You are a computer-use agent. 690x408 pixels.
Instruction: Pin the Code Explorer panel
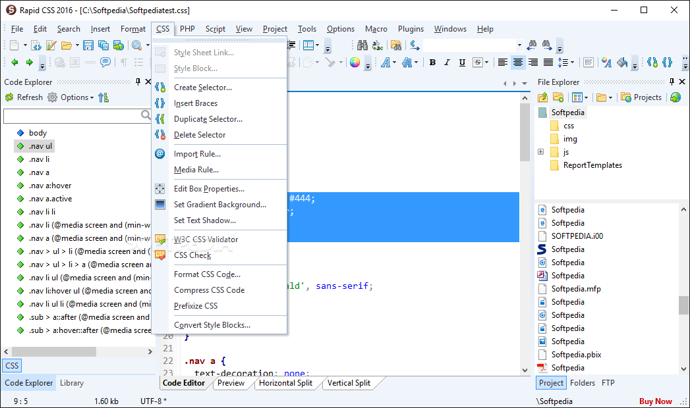tap(138, 82)
